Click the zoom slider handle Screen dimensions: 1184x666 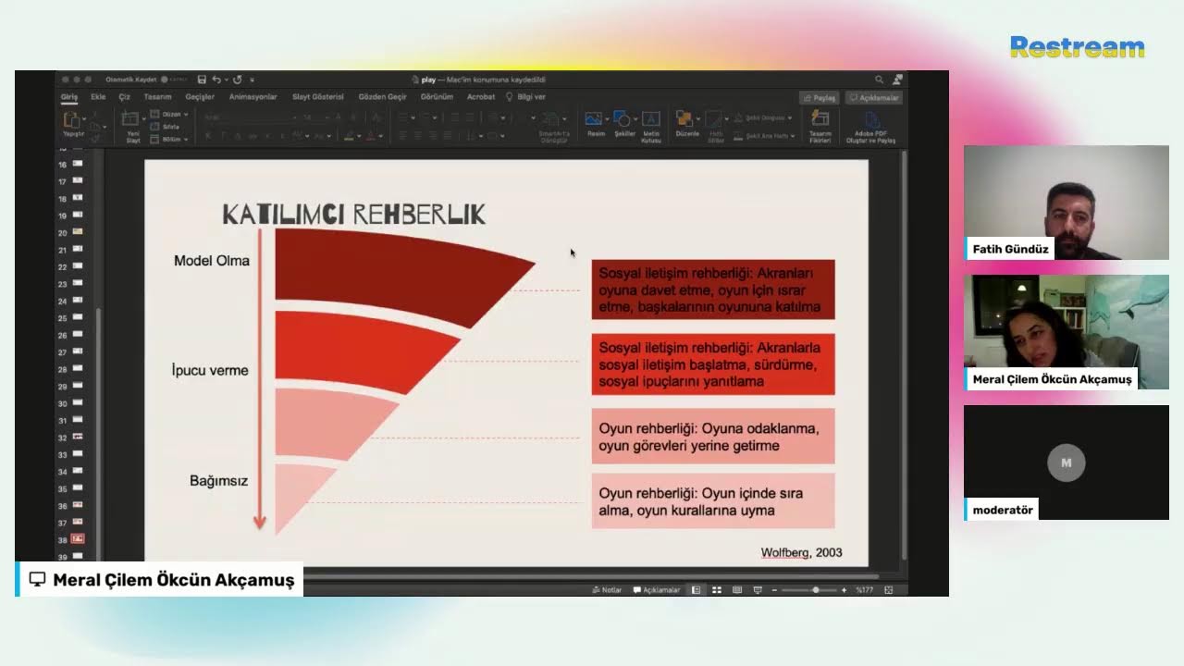816,590
